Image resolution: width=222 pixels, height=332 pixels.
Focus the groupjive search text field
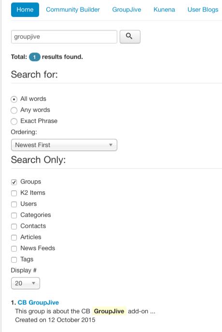(64, 37)
